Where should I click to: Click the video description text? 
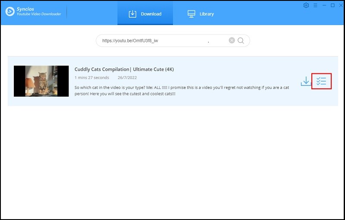(182, 91)
